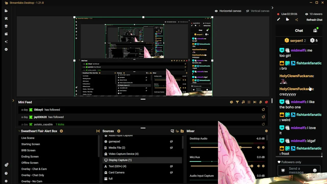Open the Editor from the left sidebar
Viewport: 327px width, 184px height.
click(x=6, y=11)
